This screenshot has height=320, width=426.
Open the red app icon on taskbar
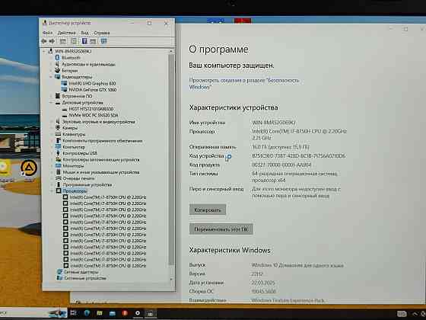[125, 313]
